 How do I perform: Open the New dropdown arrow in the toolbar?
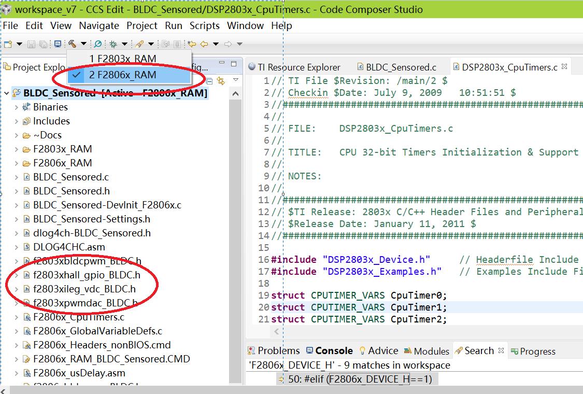[x=19, y=44]
